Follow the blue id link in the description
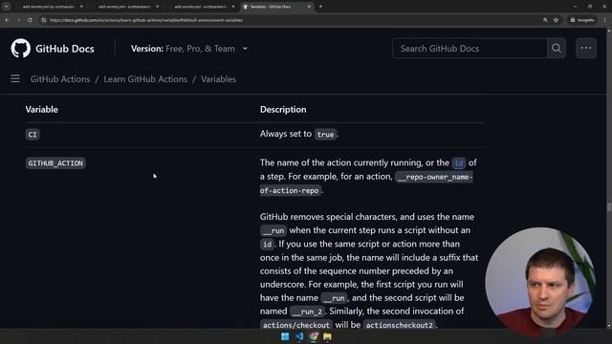This screenshot has width=612, height=344. coord(459,163)
